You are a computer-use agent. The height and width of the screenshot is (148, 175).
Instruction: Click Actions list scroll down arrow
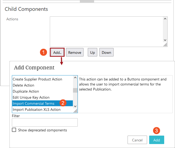coord(165,40)
